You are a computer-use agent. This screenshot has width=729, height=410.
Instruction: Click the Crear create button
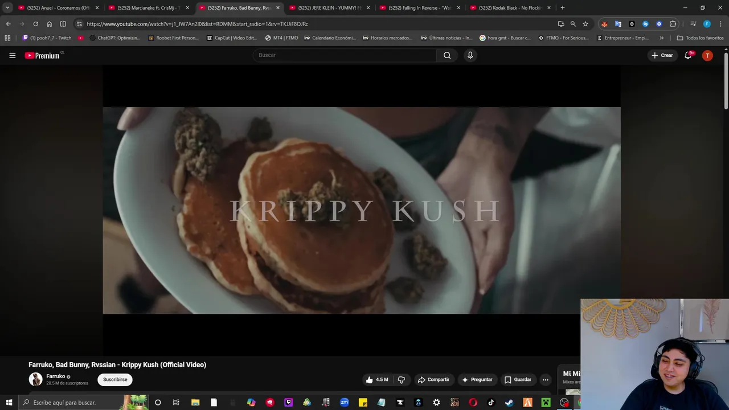[662, 55]
